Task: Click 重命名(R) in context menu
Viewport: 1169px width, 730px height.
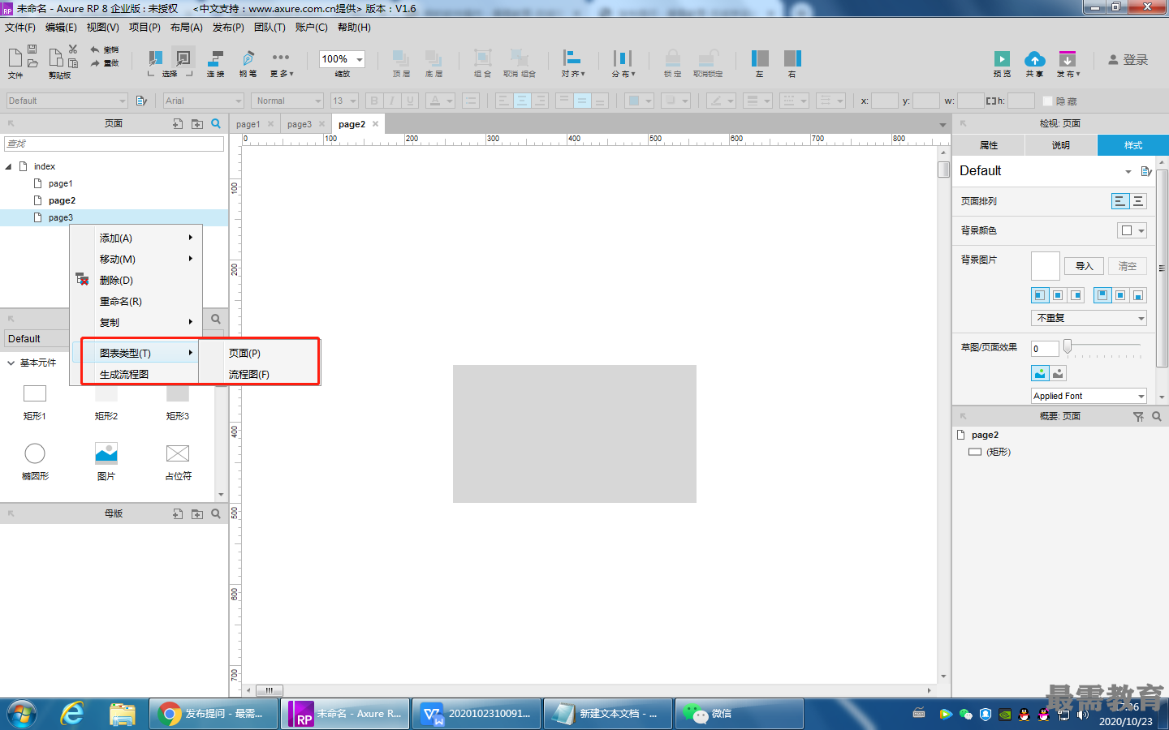Action: [x=120, y=301]
